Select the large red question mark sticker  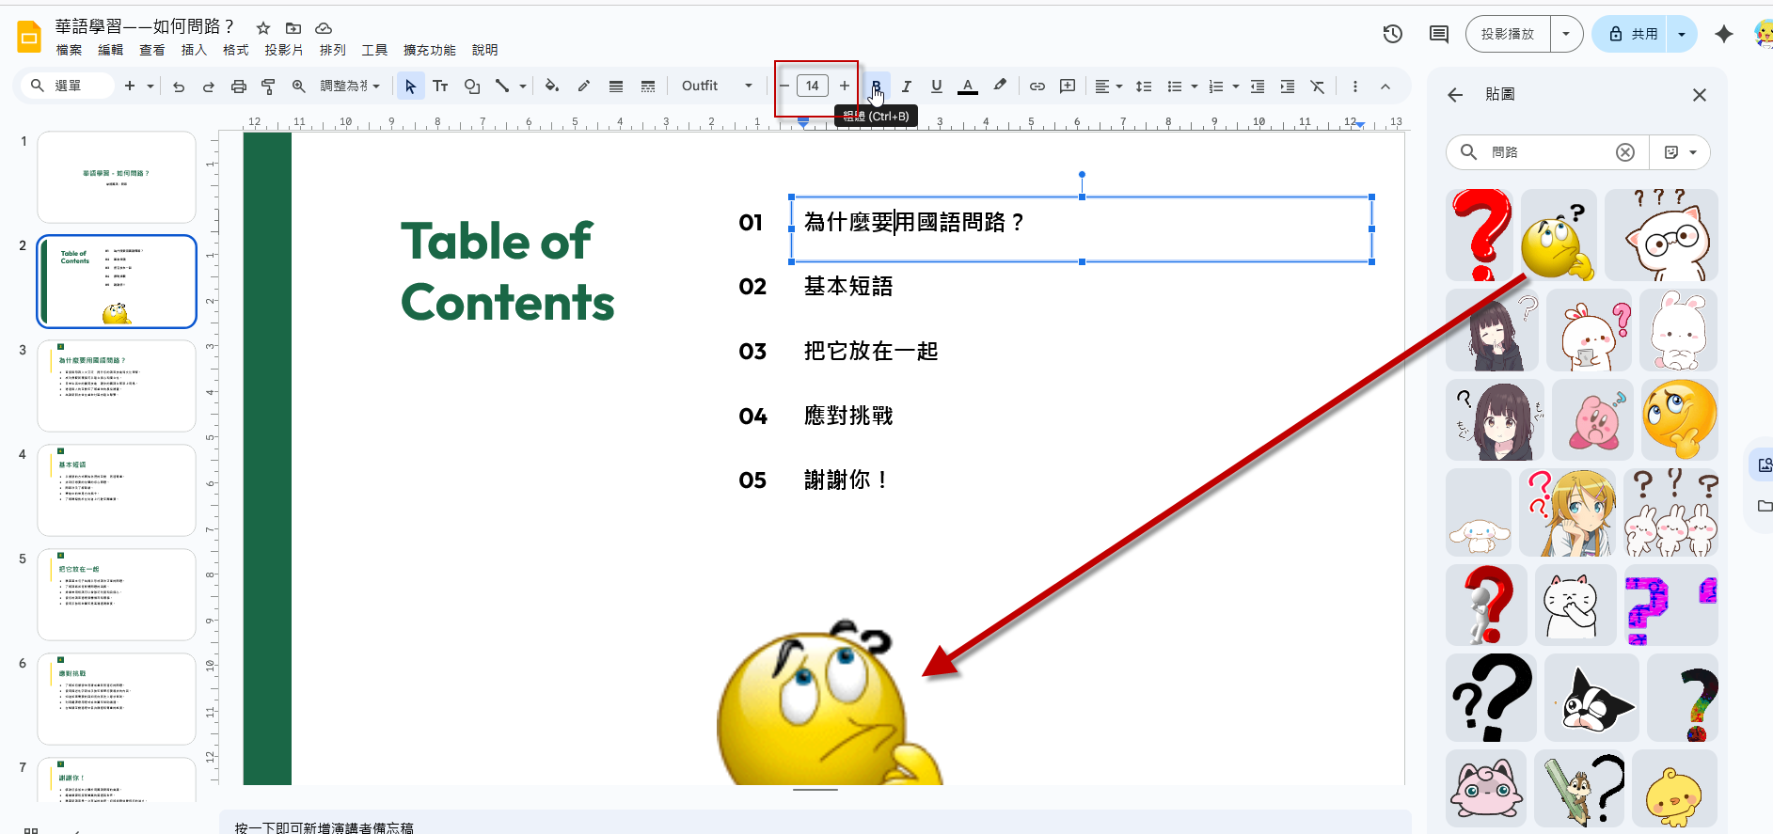pyautogui.click(x=1480, y=235)
